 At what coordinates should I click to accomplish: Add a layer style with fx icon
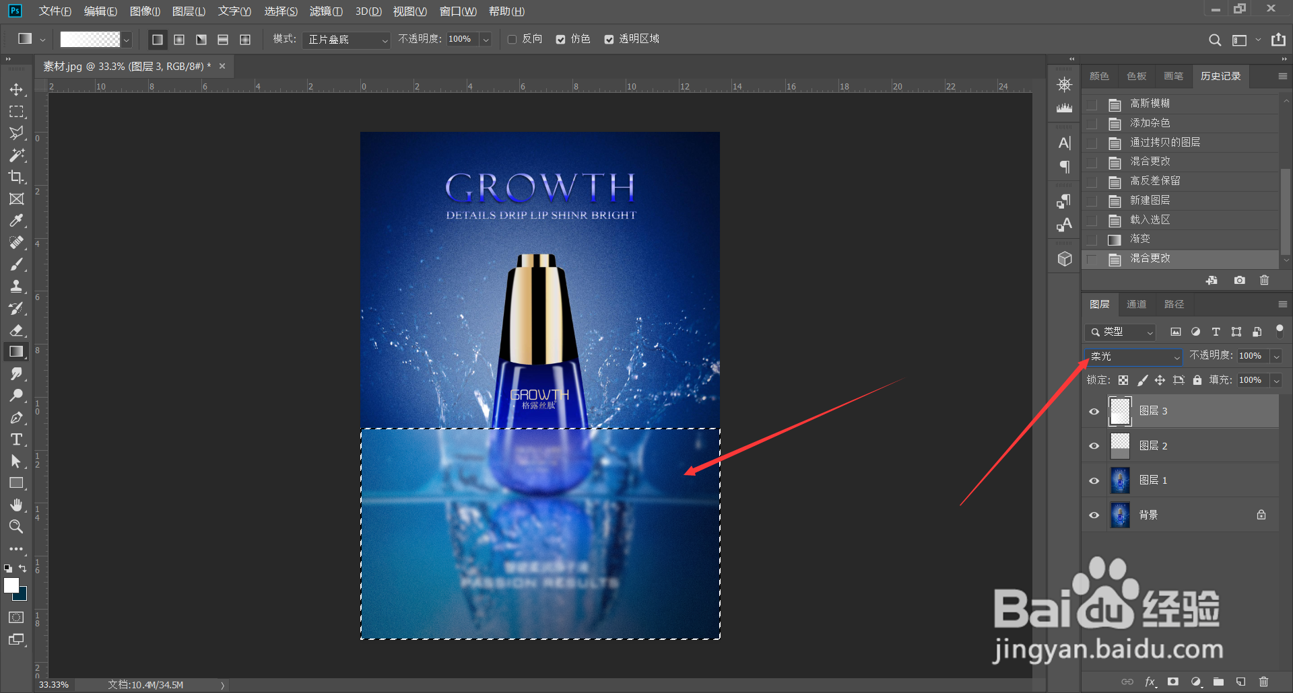(1150, 682)
